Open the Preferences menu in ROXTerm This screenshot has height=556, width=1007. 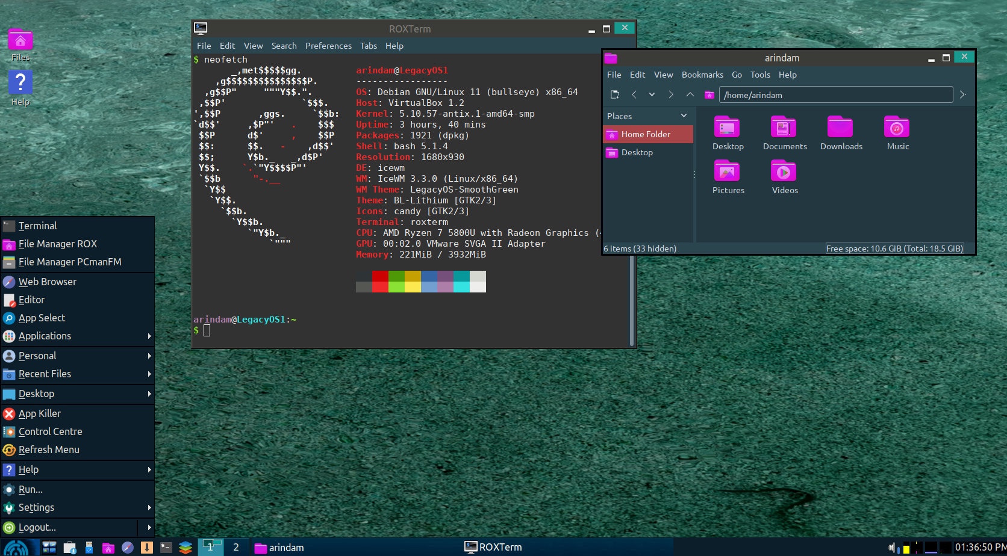coord(328,46)
